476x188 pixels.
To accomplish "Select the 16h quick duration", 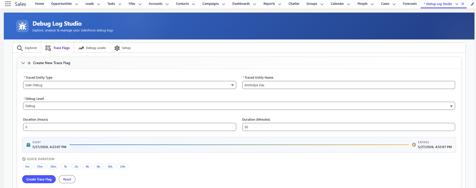I will click(110, 166).
